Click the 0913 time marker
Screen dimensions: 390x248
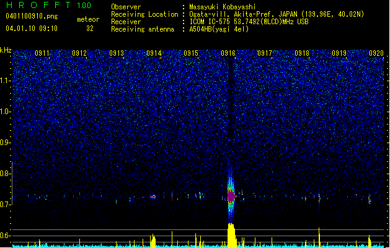tap(117, 53)
